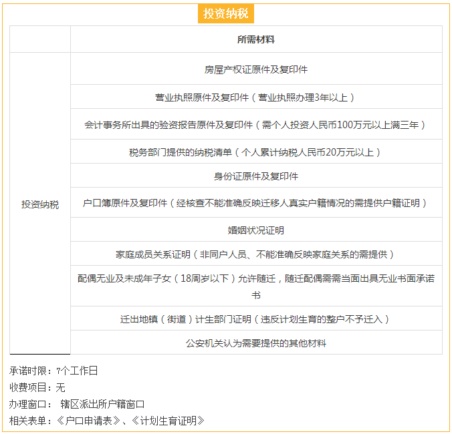
Task: Click row 税务部门提供的纳税清单
Action: pyautogui.click(x=256, y=152)
